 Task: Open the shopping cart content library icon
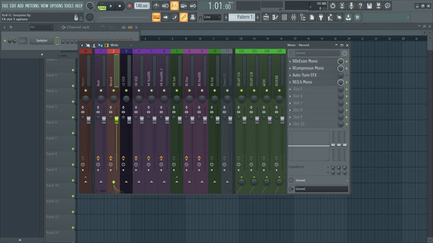[358, 18]
